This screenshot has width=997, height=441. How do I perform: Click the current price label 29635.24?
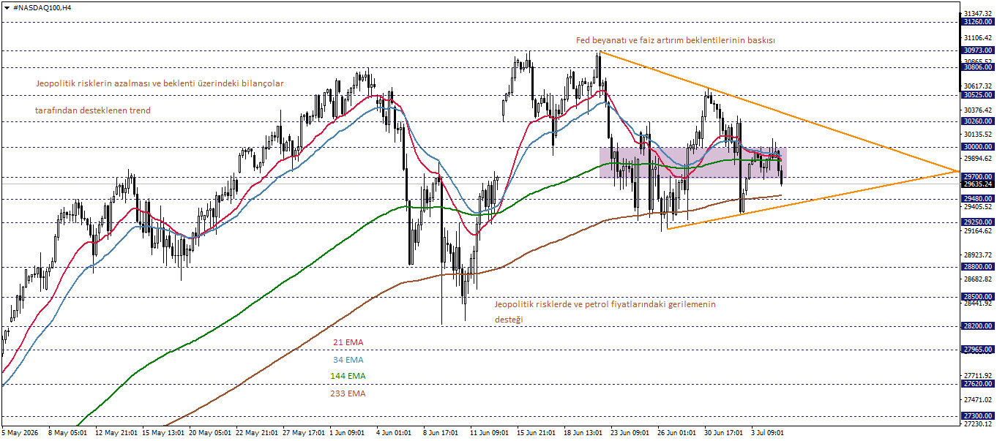[979, 184]
